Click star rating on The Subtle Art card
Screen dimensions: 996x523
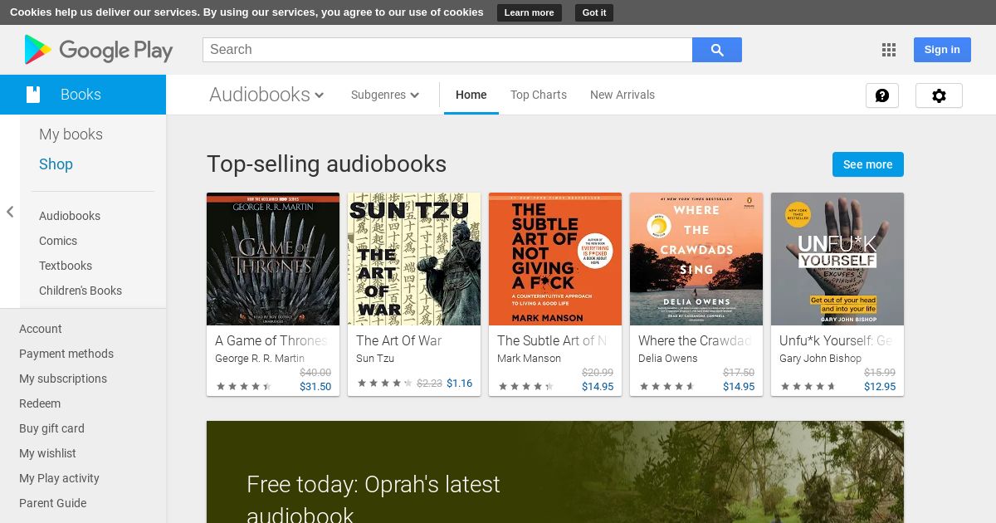[x=525, y=386]
